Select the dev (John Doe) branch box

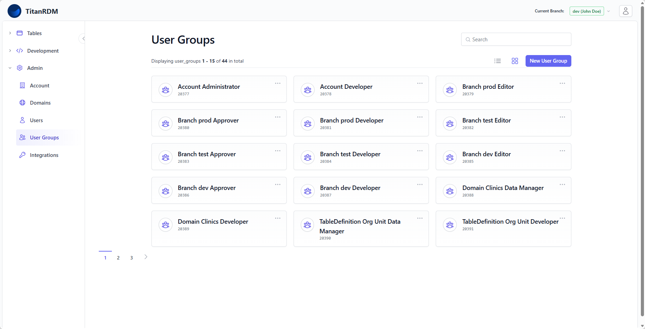(586, 11)
